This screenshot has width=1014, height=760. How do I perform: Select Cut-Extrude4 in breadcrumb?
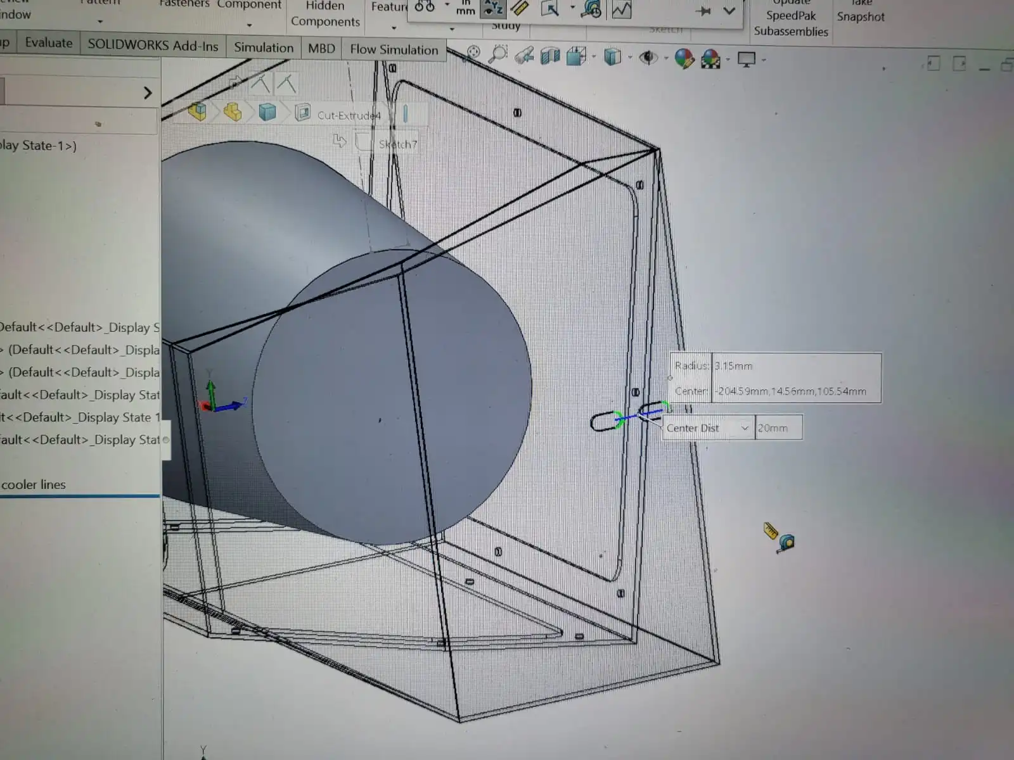pyautogui.click(x=348, y=115)
